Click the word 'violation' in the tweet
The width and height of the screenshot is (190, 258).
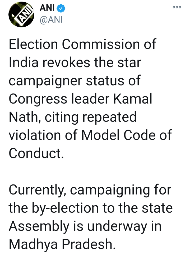35,135
